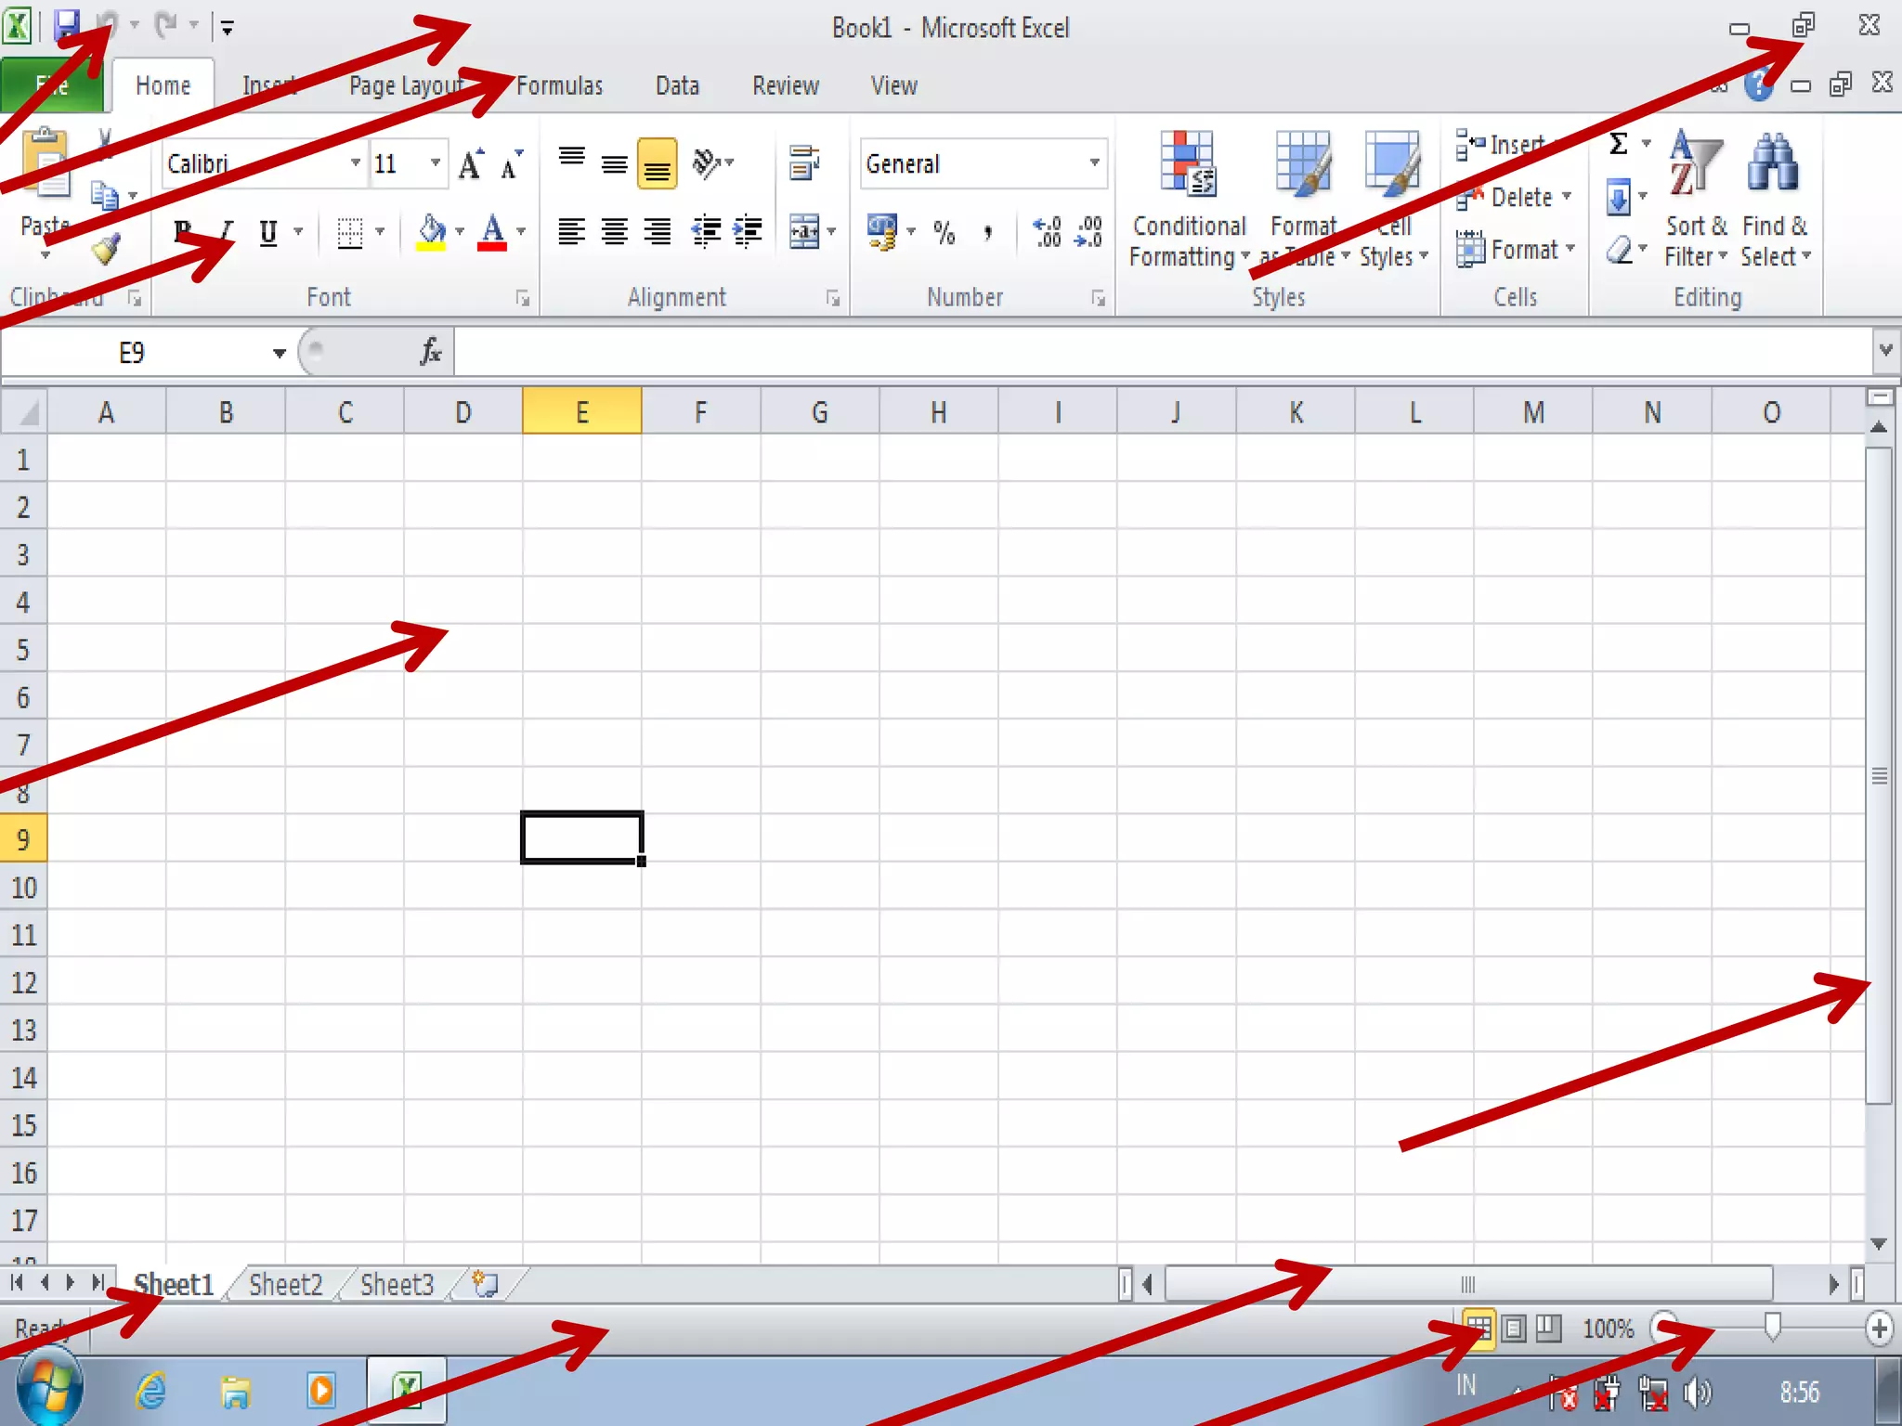Expand the Calibri font name dropdown
Viewport: 1902px width, 1426px height.
355,163
